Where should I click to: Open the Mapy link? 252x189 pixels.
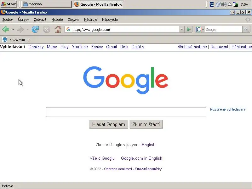click(52, 47)
